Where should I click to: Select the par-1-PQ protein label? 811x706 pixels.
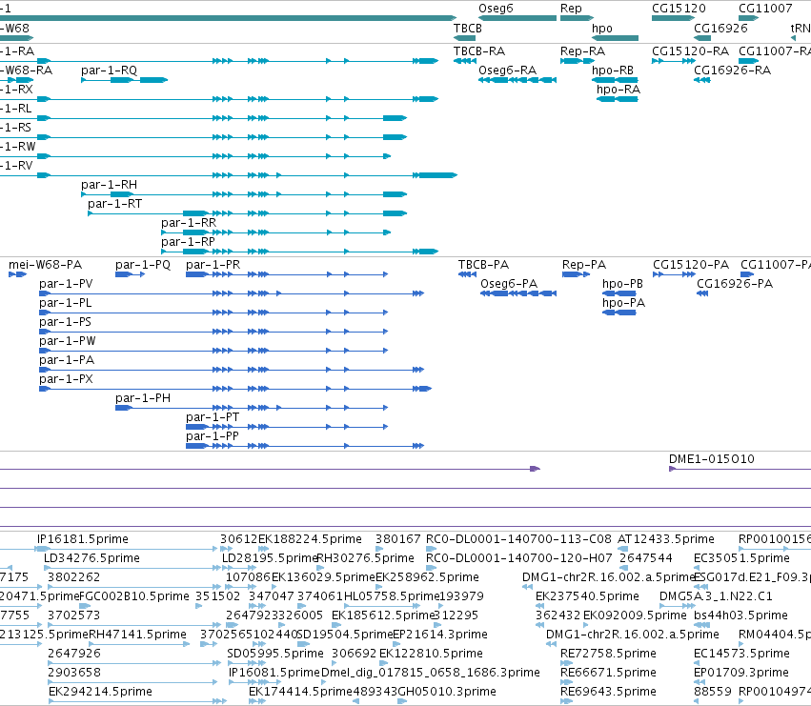click(x=143, y=265)
